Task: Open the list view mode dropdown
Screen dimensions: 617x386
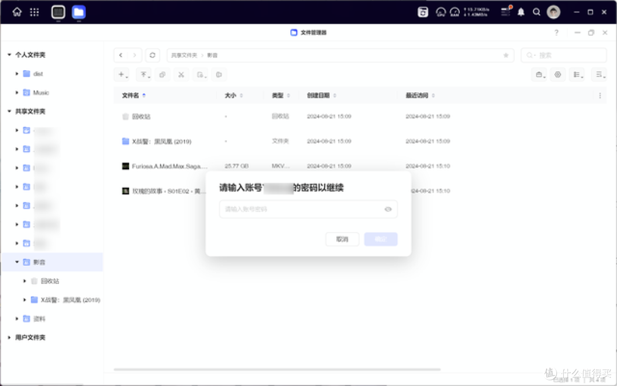Action: tap(578, 75)
